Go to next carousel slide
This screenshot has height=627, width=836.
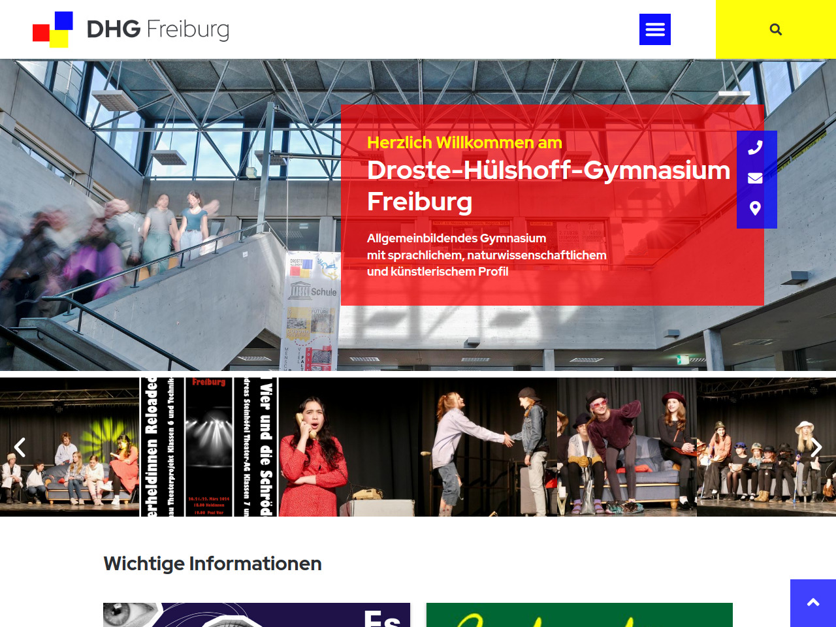tap(816, 447)
